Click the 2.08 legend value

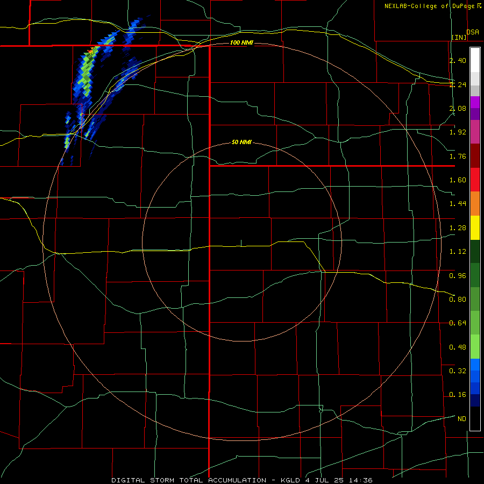tap(458, 108)
